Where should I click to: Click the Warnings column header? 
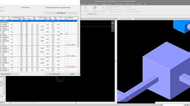pyautogui.click(x=72, y=18)
